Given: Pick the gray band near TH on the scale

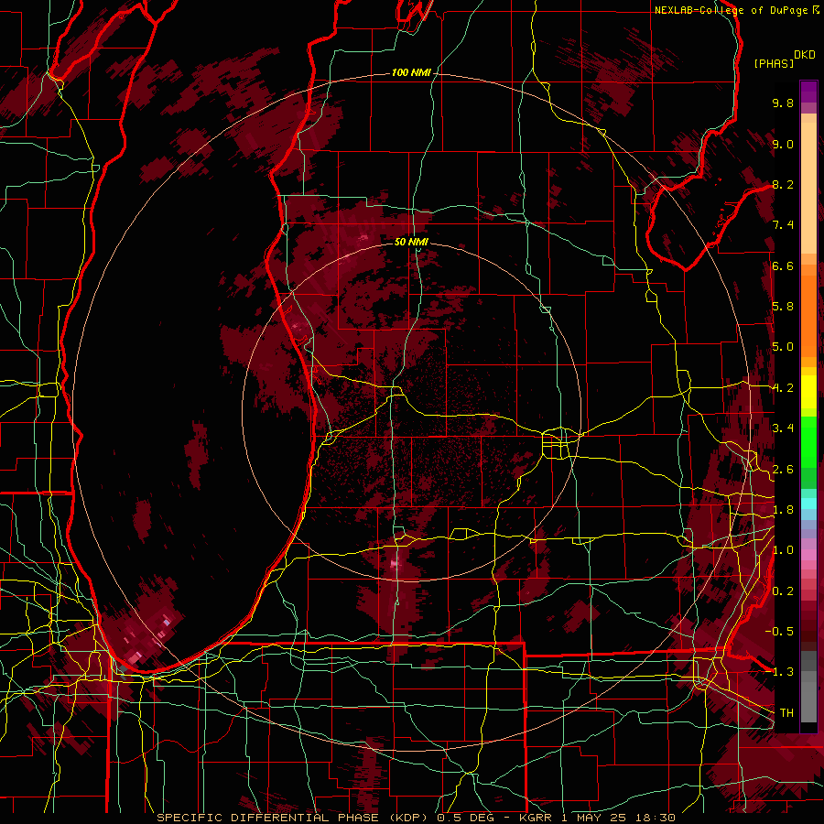Looking at the screenshot, I should pos(808,697).
